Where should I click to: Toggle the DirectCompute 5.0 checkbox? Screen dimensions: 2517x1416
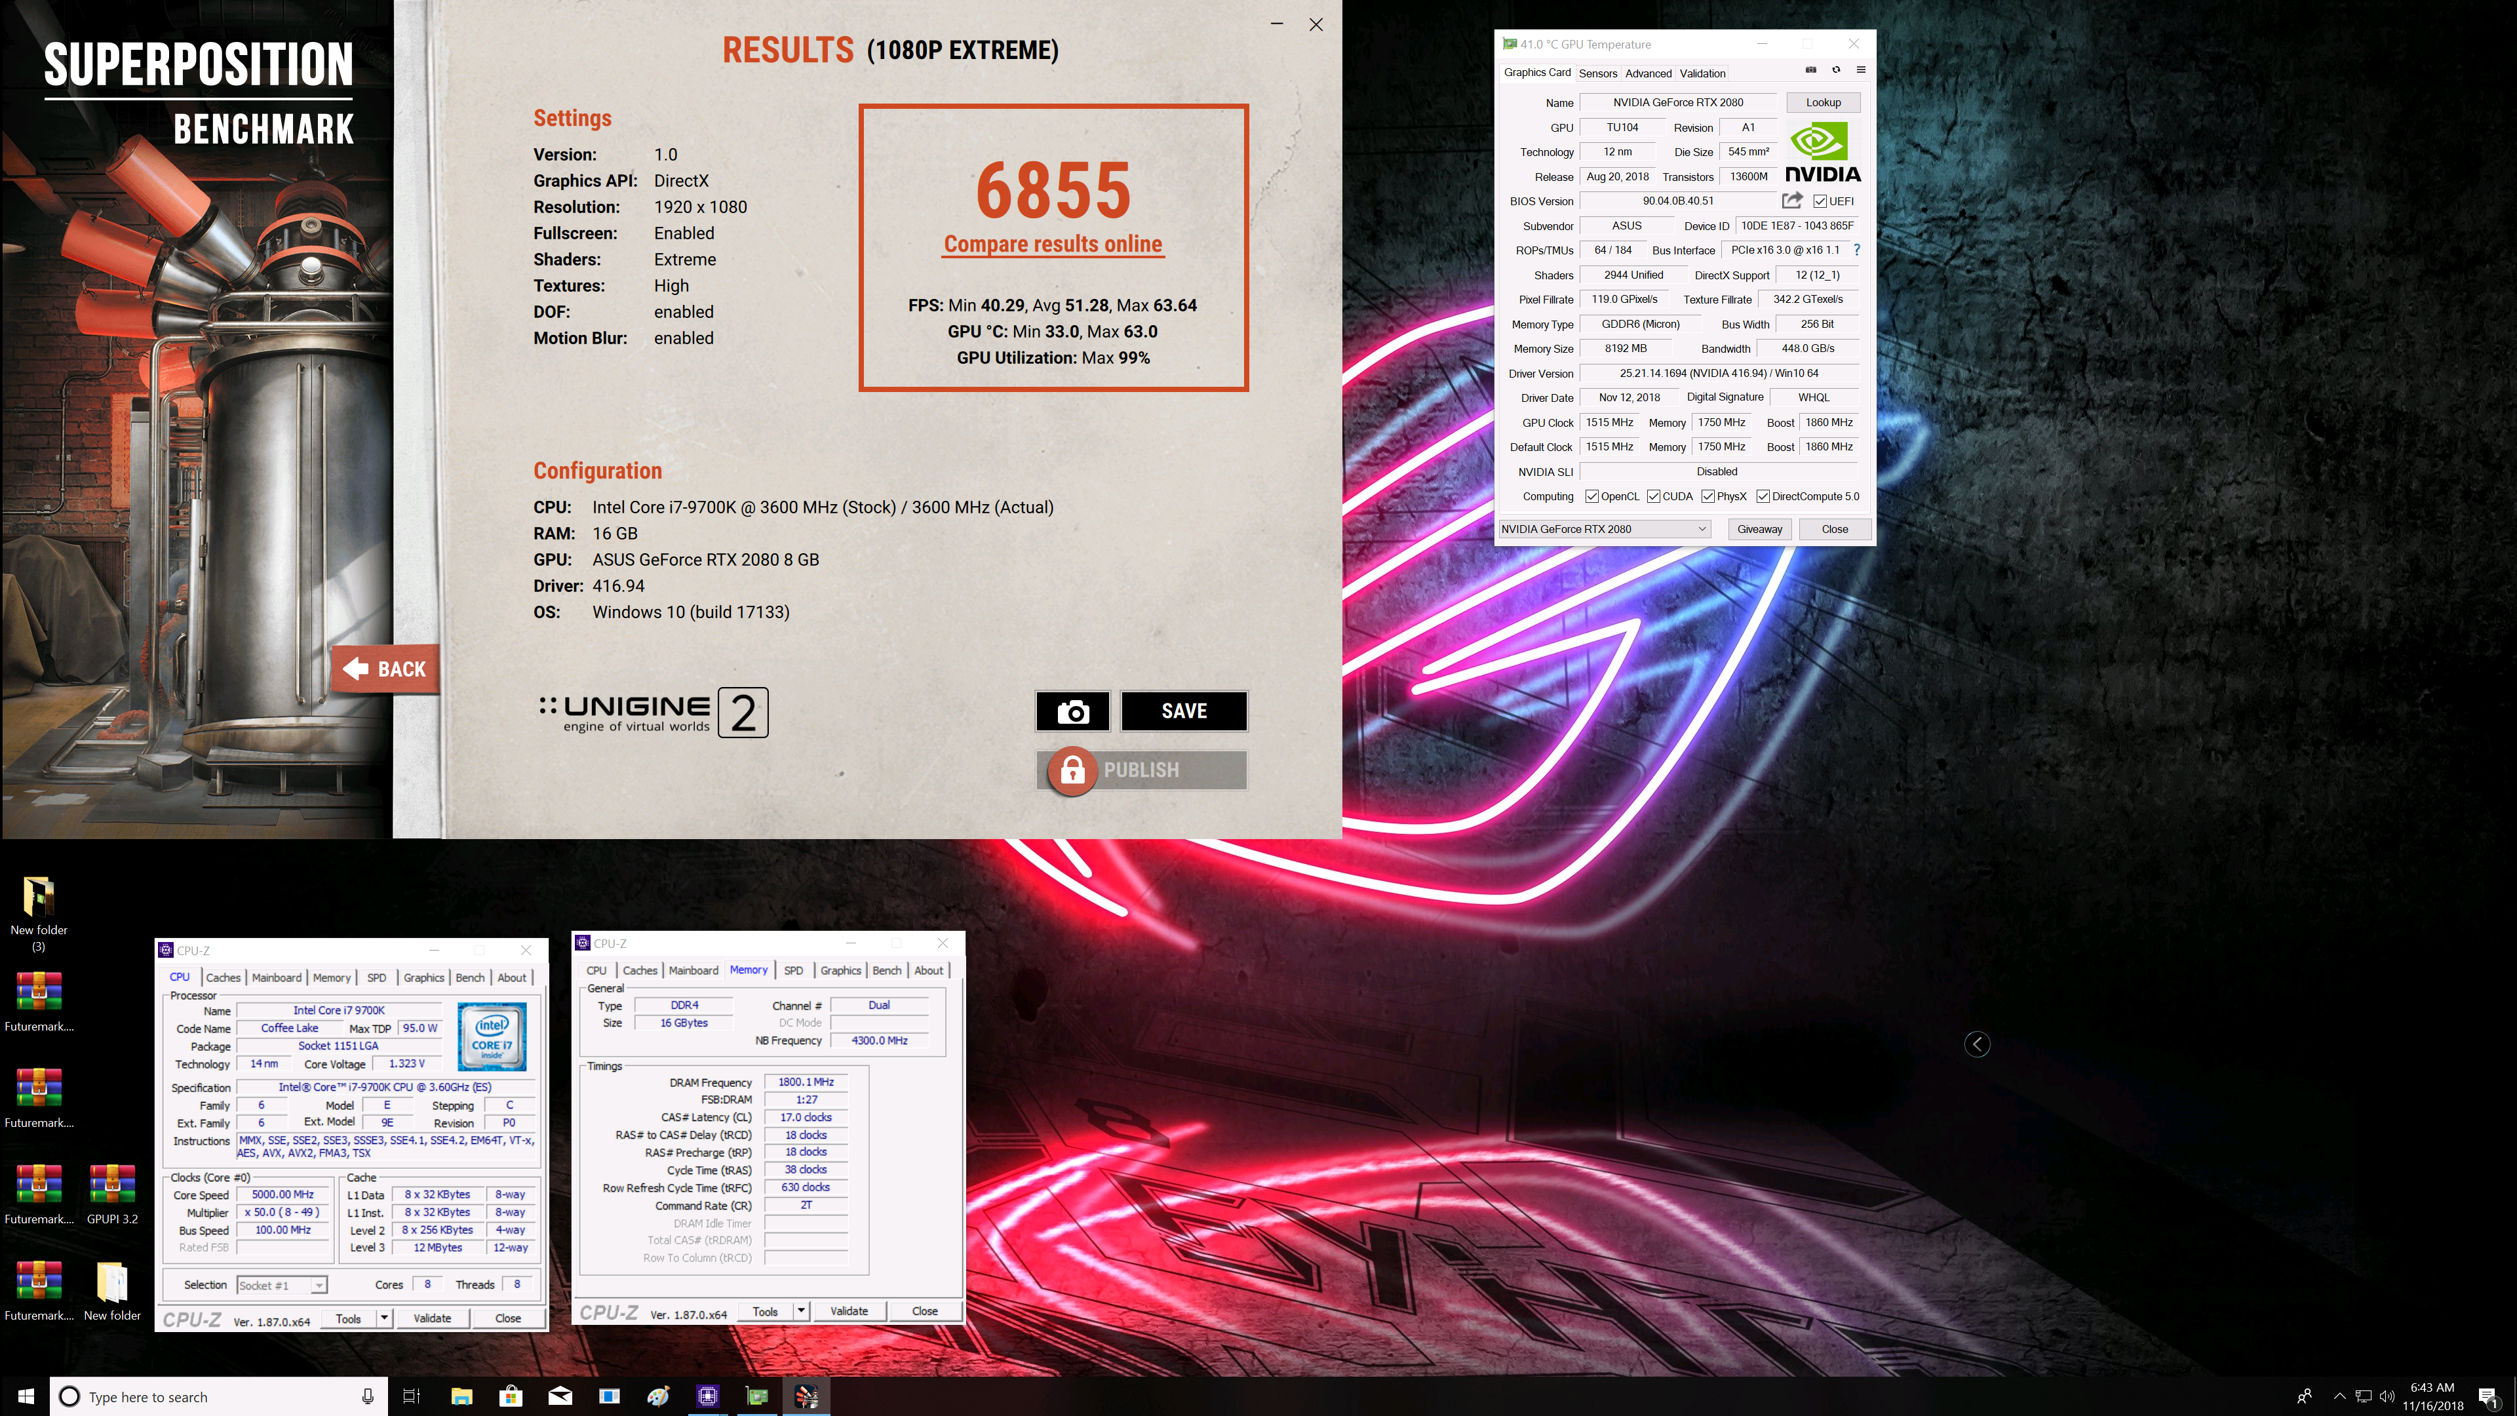(1763, 496)
